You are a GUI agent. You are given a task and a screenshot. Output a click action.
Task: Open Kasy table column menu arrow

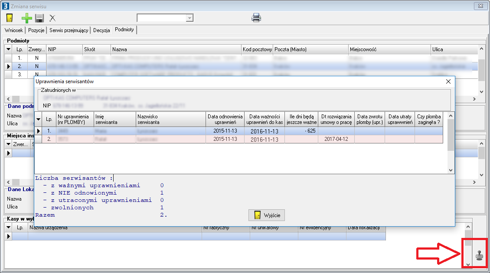[8, 227]
